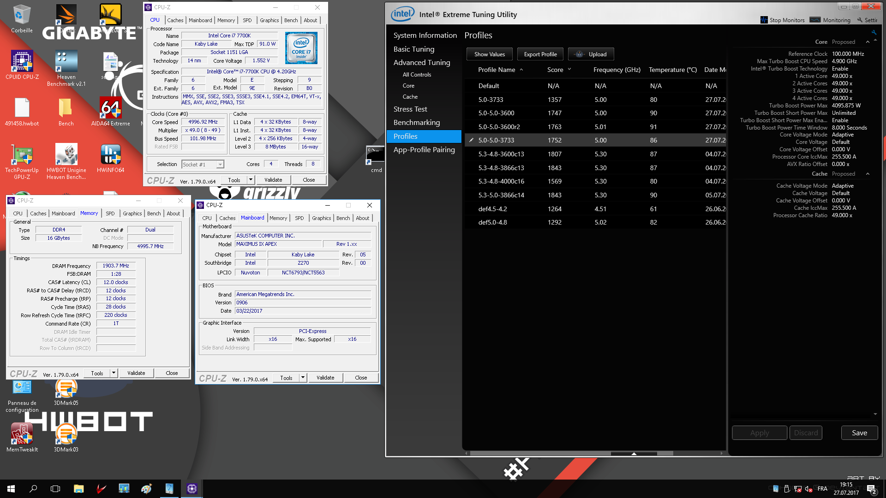Open the Bench folder on the desktop
Image resolution: width=886 pixels, height=498 pixels.
pyautogui.click(x=66, y=112)
